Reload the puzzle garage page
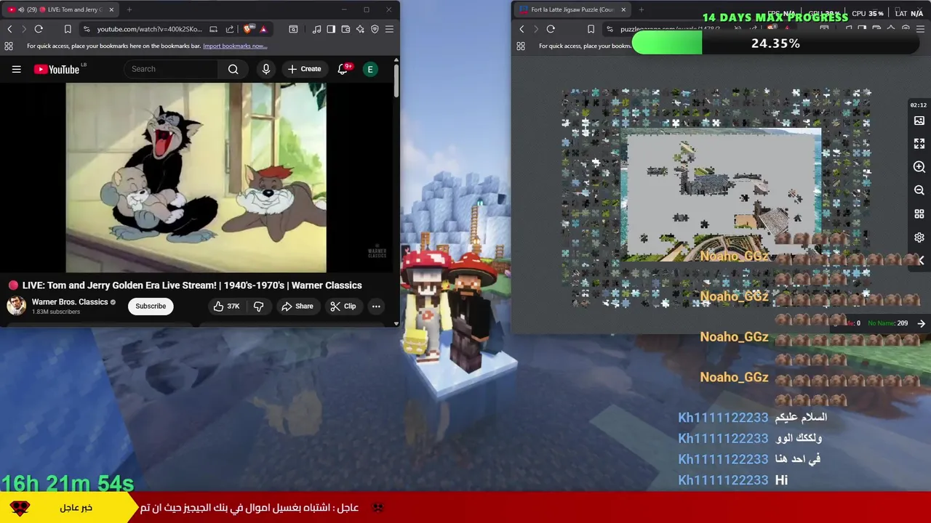931x523 pixels. tap(551, 29)
